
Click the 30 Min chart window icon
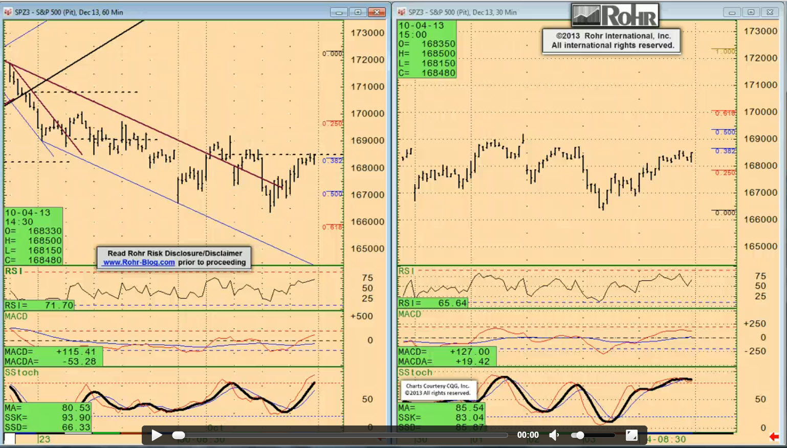(402, 12)
